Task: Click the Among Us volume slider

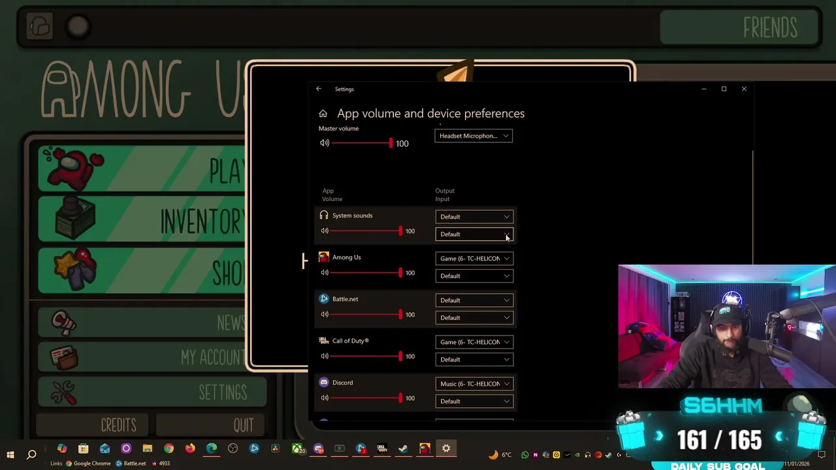Action: point(366,273)
